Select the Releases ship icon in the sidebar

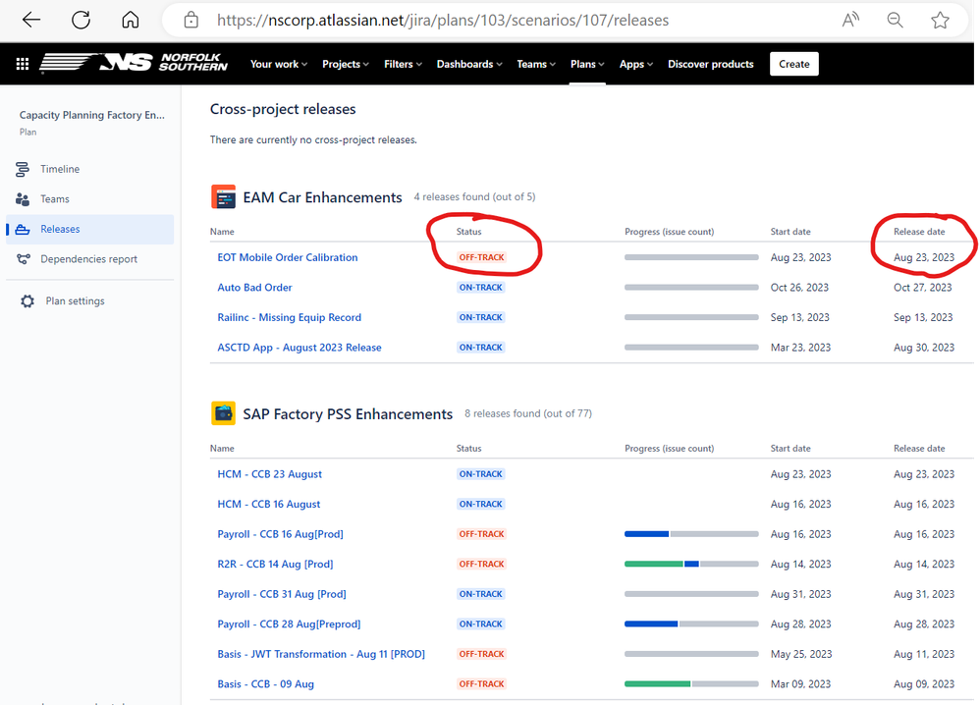pos(23,230)
